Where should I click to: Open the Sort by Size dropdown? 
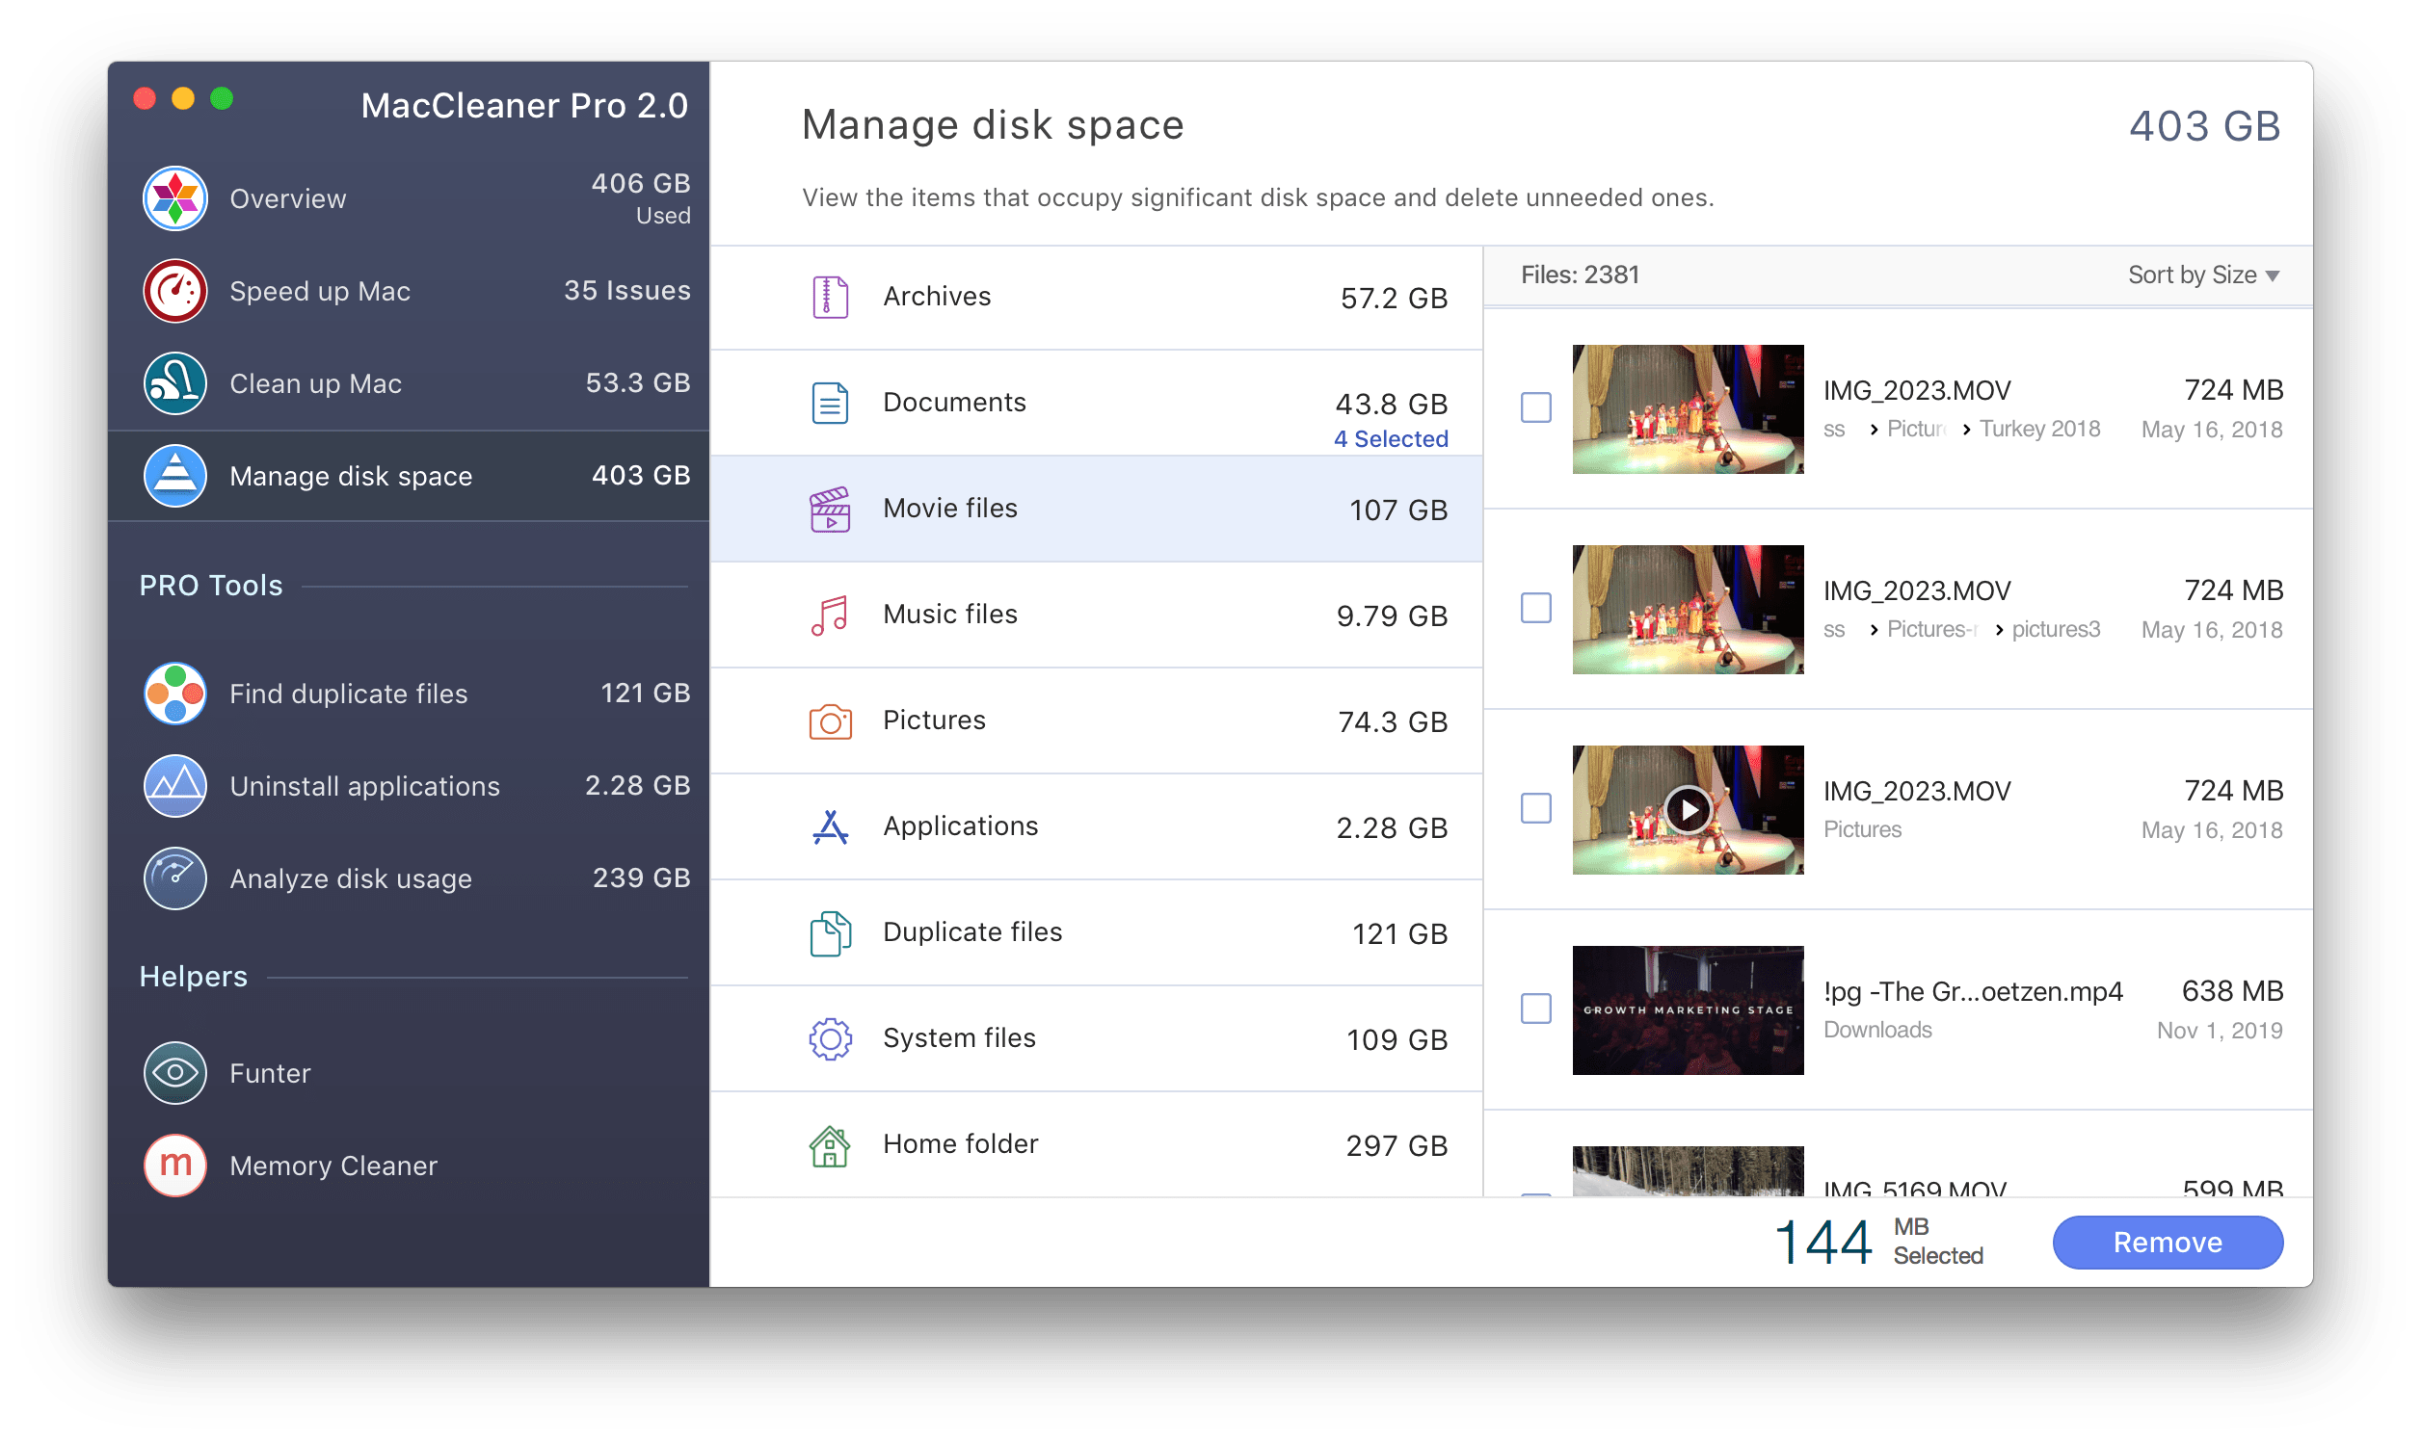2202,275
